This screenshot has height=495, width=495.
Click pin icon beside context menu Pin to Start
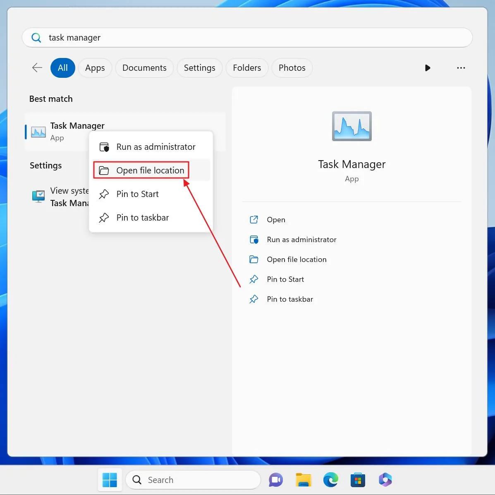(x=104, y=194)
